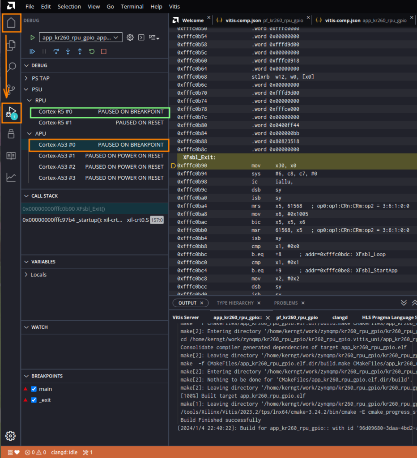Open the app_kr260_rpu_gpio_app configuration dropdown

pos(81,38)
